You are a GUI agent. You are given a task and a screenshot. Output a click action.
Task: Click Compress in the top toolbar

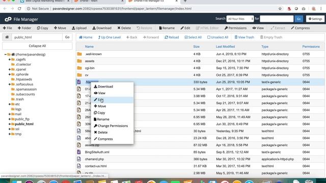300,28
